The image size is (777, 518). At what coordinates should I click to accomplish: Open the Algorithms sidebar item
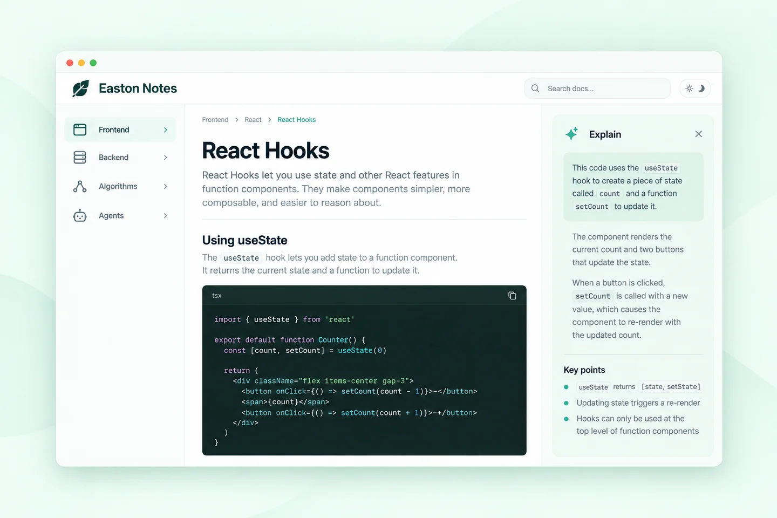[120, 186]
